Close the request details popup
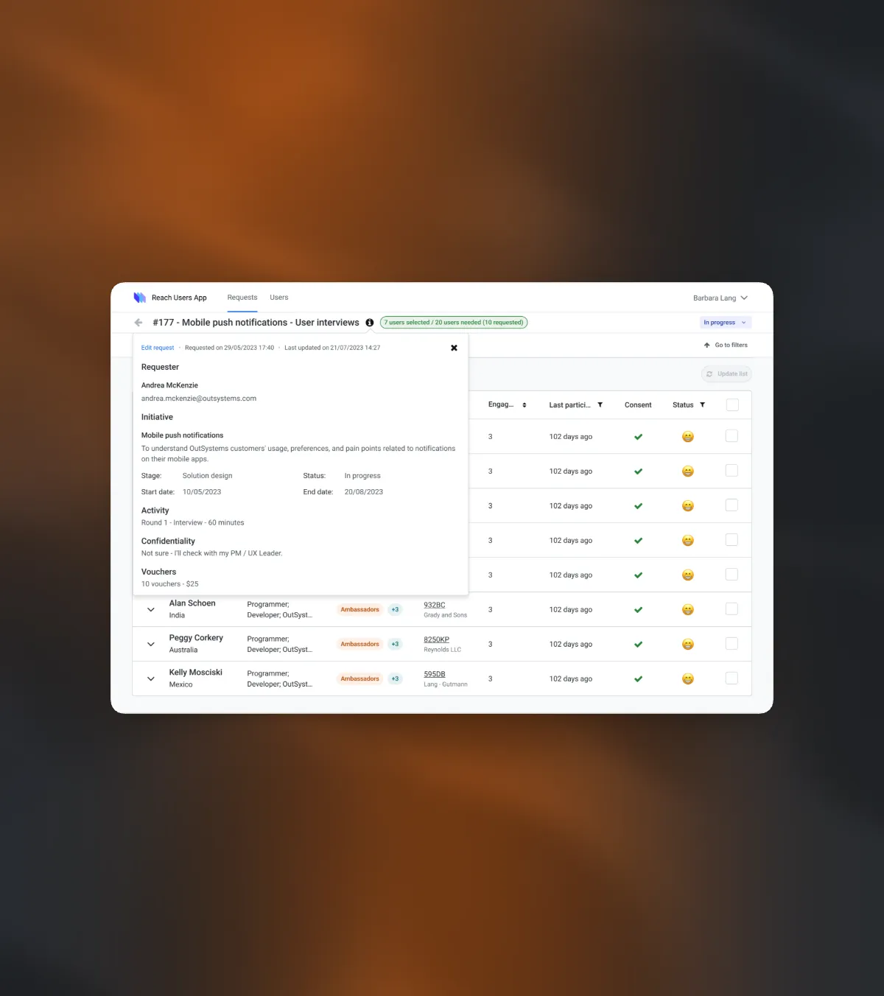 [454, 348]
